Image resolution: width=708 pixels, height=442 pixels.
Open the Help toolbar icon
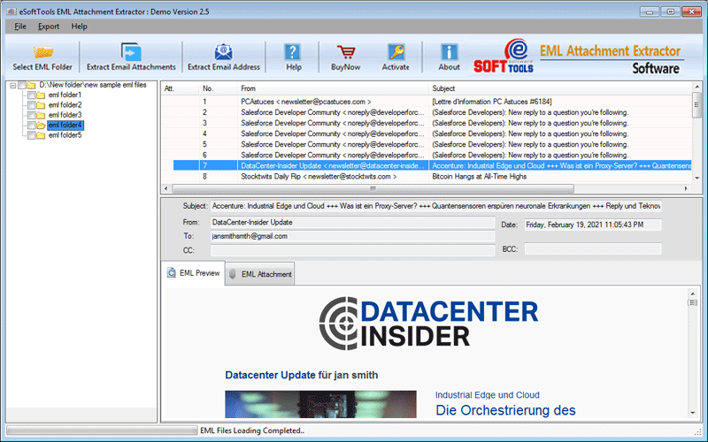tap(293, 52)
